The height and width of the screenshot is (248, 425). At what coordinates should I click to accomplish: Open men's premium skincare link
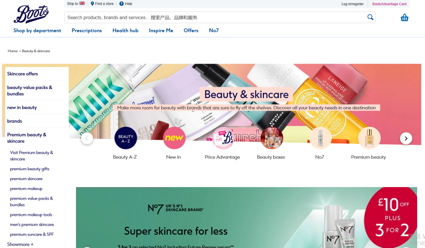(x=32, y=224)
